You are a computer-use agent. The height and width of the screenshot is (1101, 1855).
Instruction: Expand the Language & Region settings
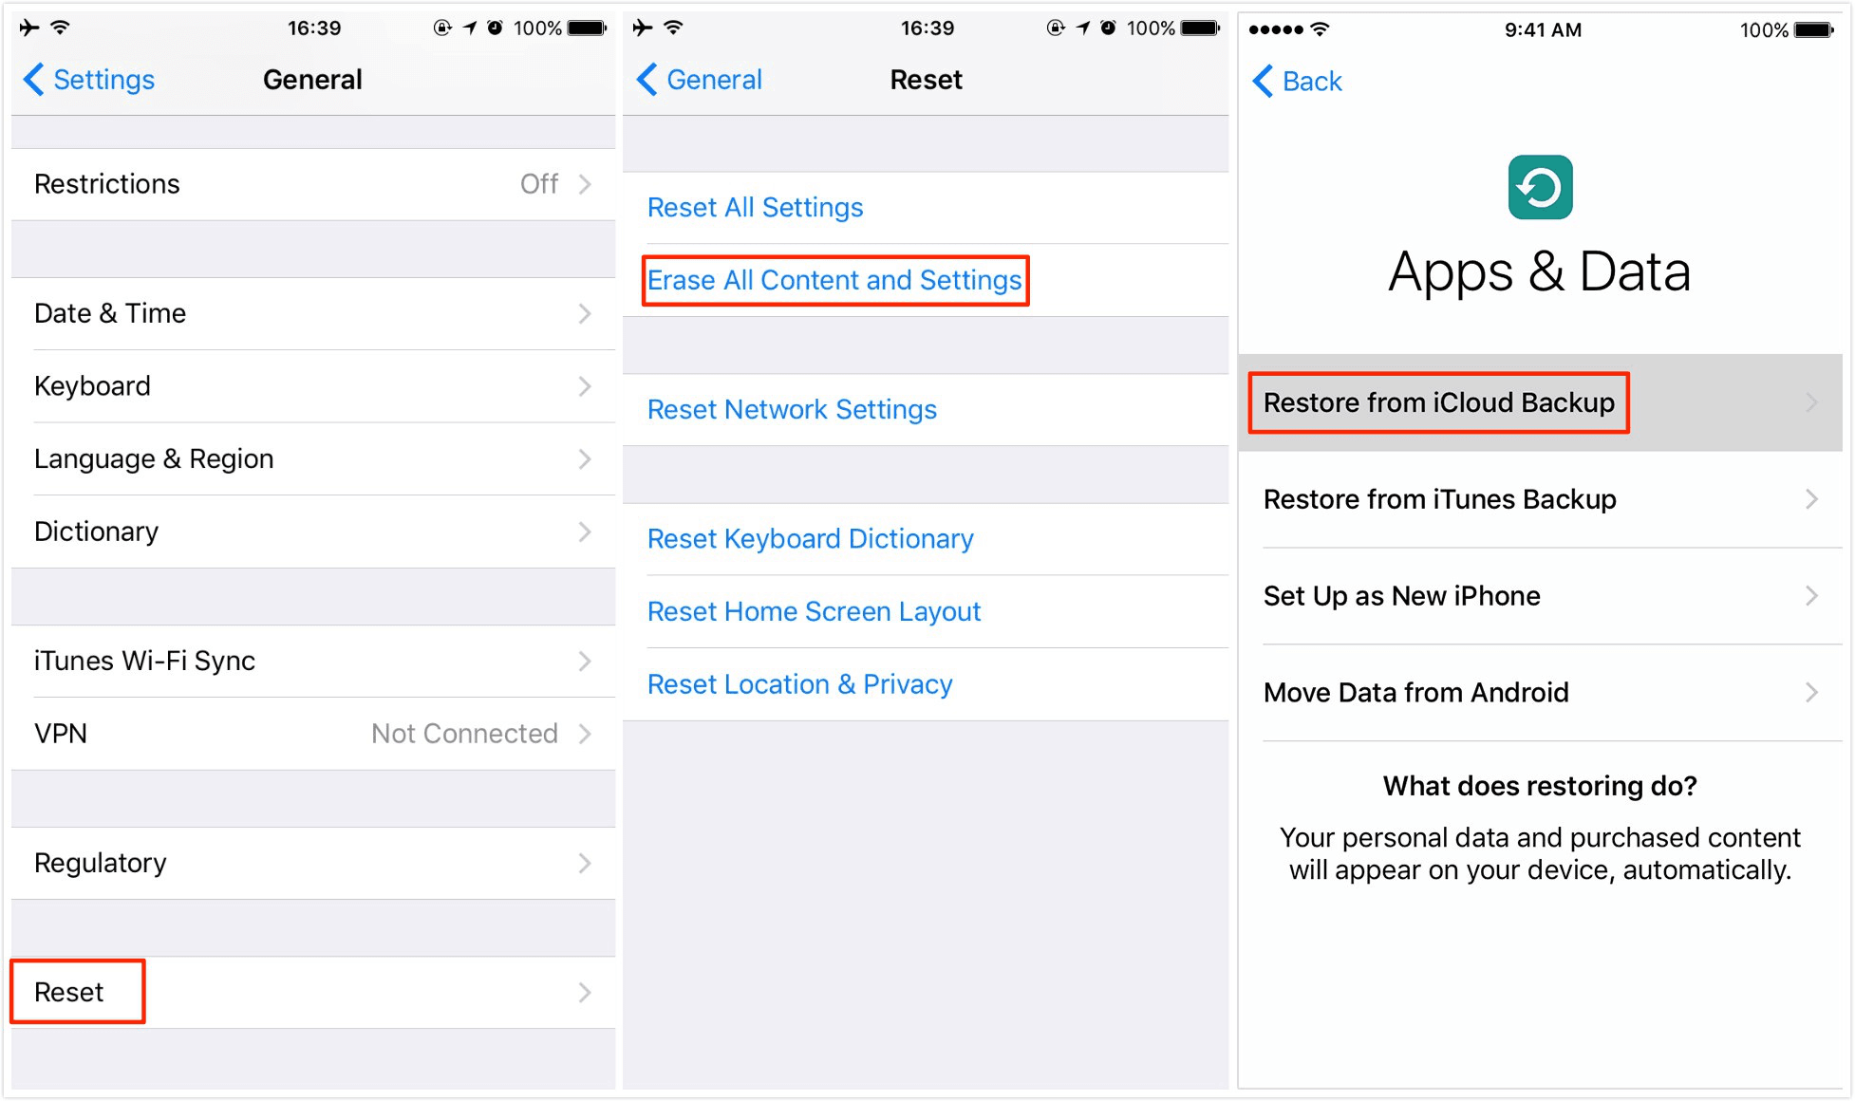pos(309,458)
